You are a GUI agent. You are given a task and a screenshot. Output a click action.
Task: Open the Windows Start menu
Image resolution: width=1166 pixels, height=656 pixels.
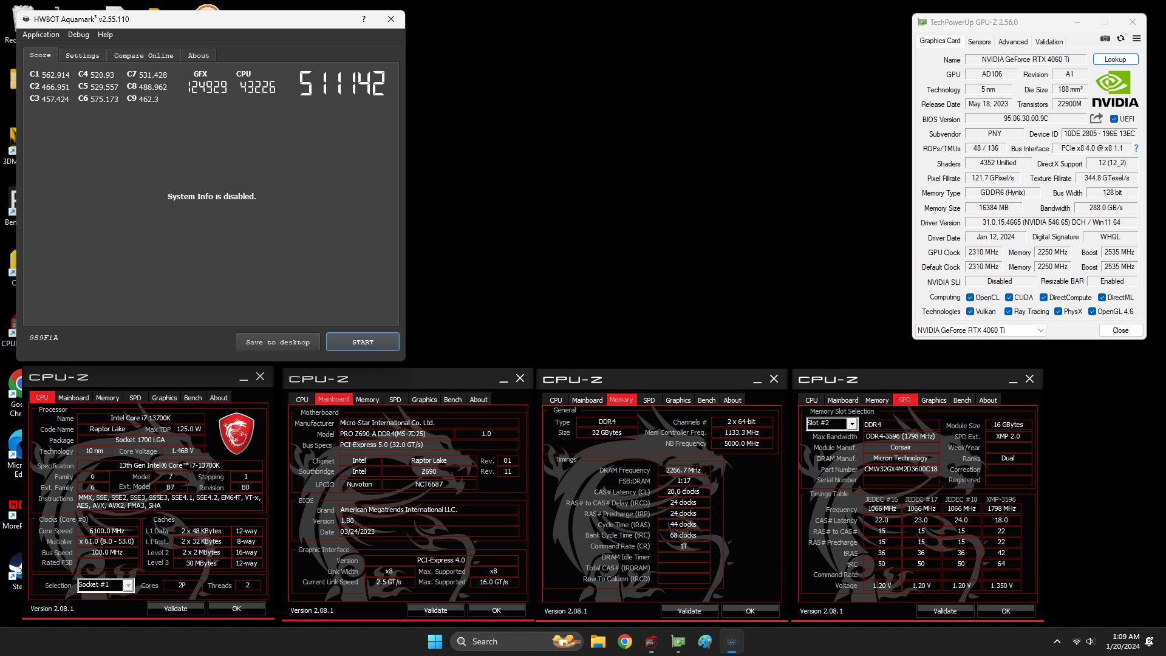435,641
